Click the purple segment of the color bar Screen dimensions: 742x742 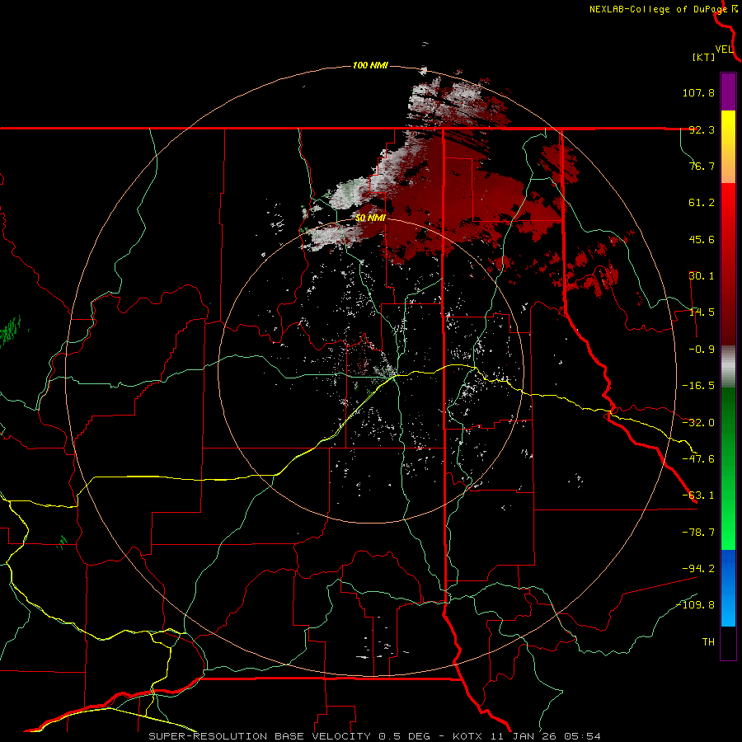click(x=728, y=92)
